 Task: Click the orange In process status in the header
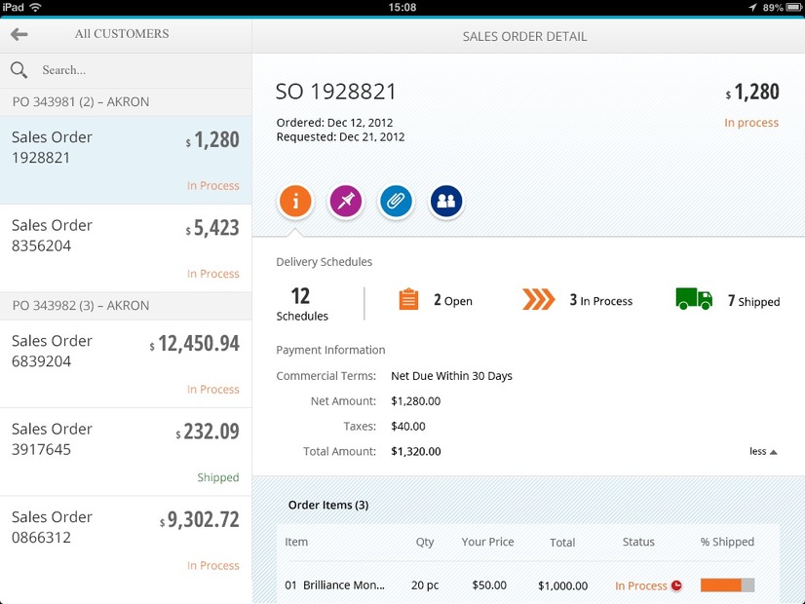click(x=751, y=123)
